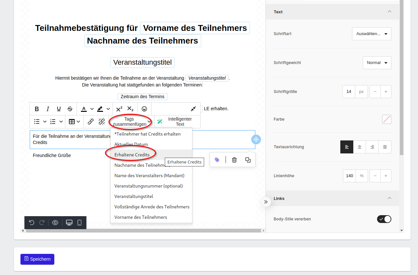This screenshot has height=275, width=418.
Task: Click the insert link icon
Action: (91, 122)
